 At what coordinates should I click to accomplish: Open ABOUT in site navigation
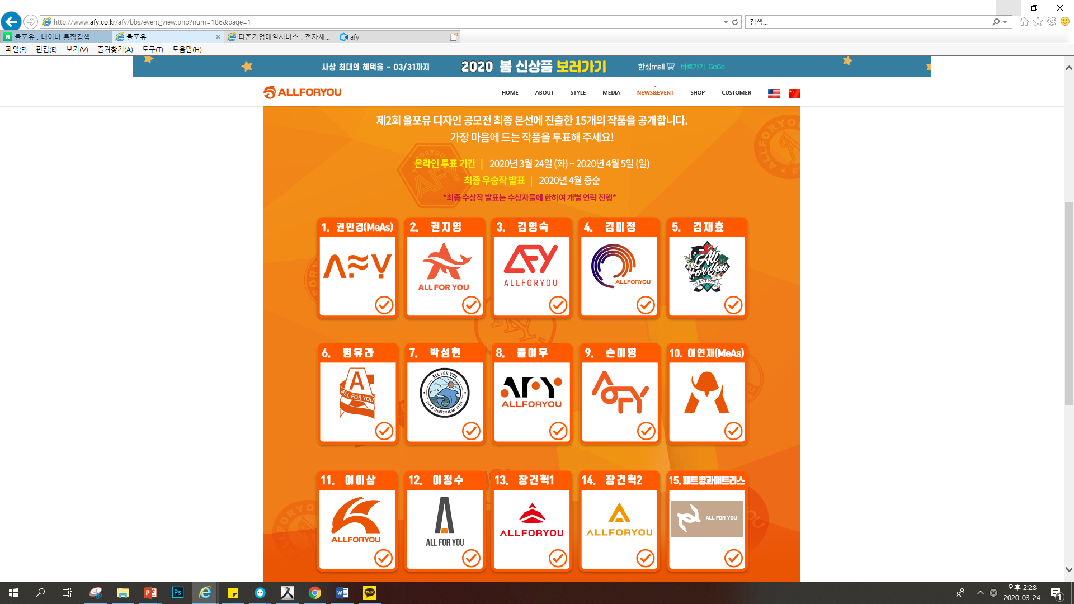coord(544,93)
